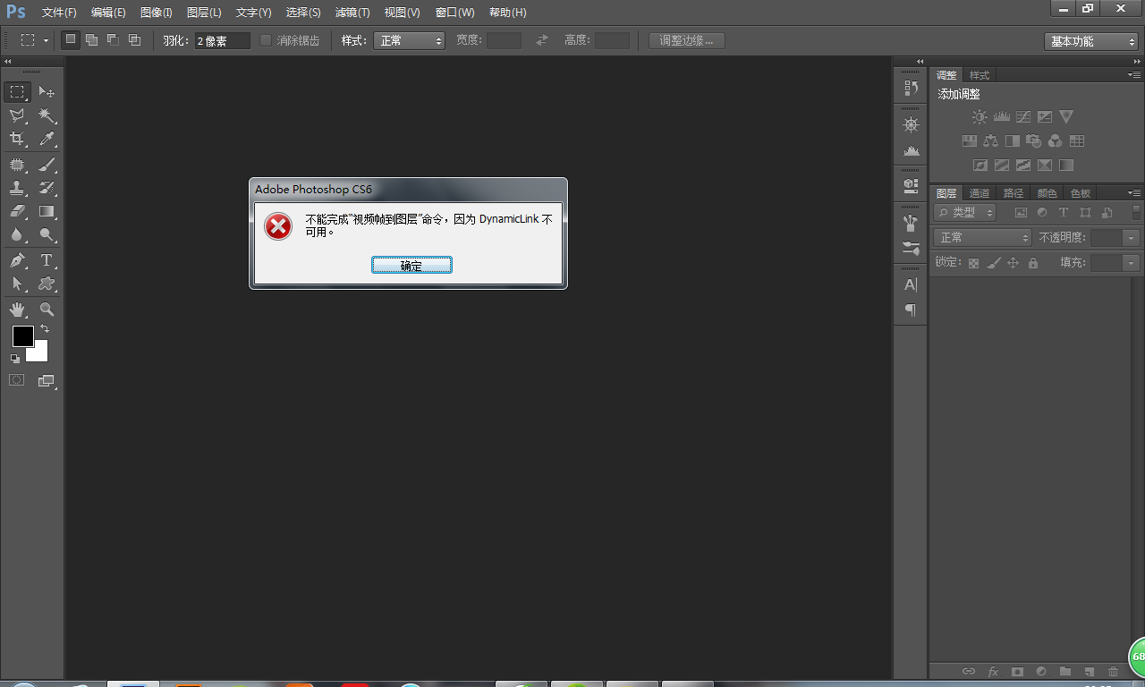The height and width of the screenshot is (687, 1145).
Task: Open the 基本功能 workspace dropdown
Action: 1090,41
